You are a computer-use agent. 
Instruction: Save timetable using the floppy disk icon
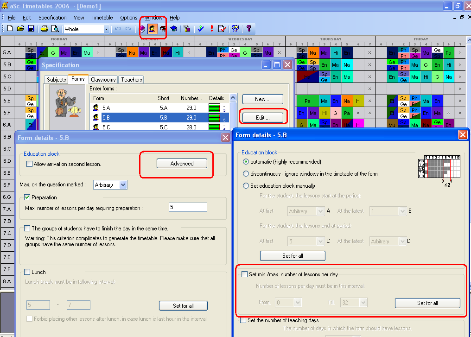(31, 29)
